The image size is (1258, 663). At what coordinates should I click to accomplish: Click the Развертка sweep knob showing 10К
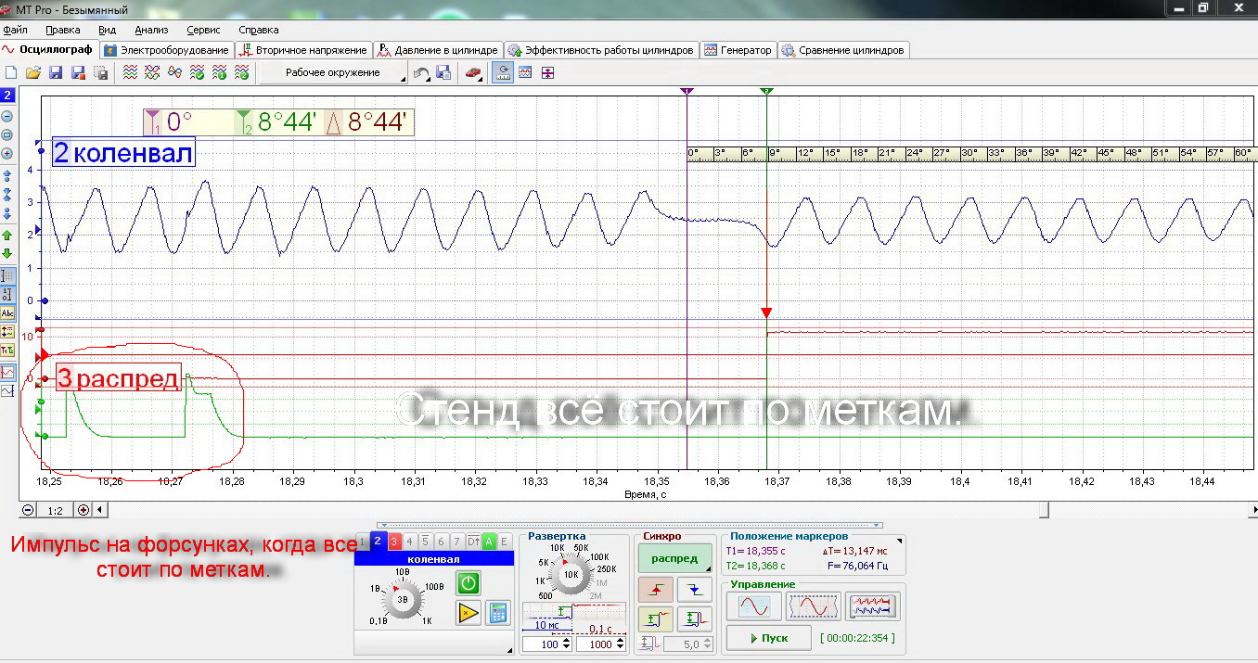pos(570,575)
